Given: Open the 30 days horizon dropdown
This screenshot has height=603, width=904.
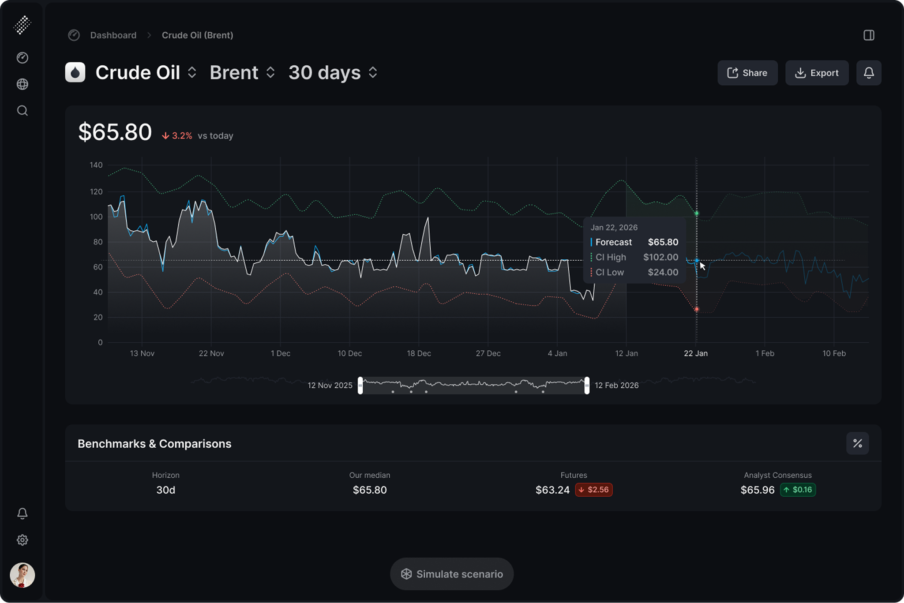Looking at the screenshot, I should [x=333, y=73].
